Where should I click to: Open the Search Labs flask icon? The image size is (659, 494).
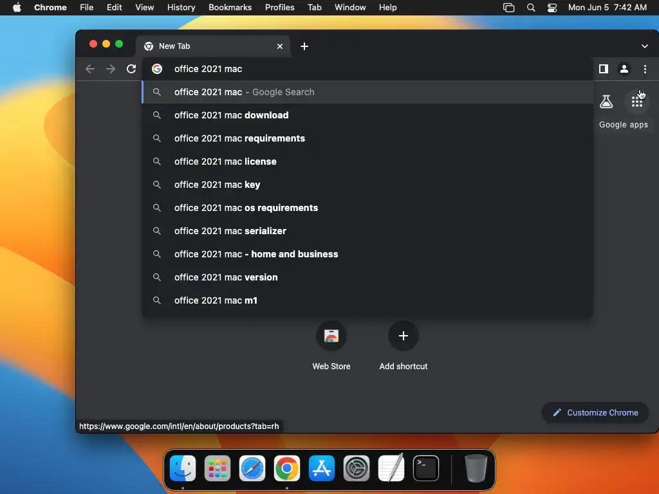pos(606,102)
